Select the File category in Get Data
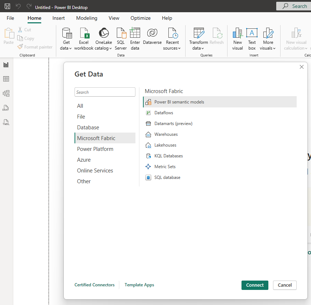Image resolution: width=311 pixels, height=305 pixels. click(105, 116)
